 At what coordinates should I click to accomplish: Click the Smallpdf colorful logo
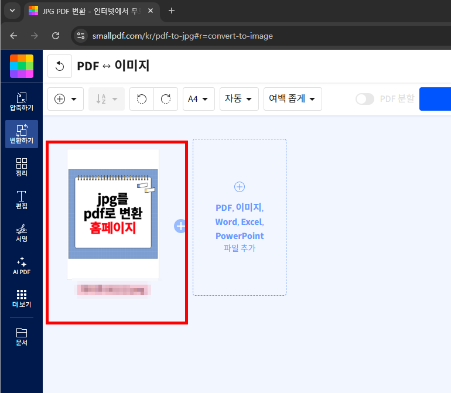(22, 66)
